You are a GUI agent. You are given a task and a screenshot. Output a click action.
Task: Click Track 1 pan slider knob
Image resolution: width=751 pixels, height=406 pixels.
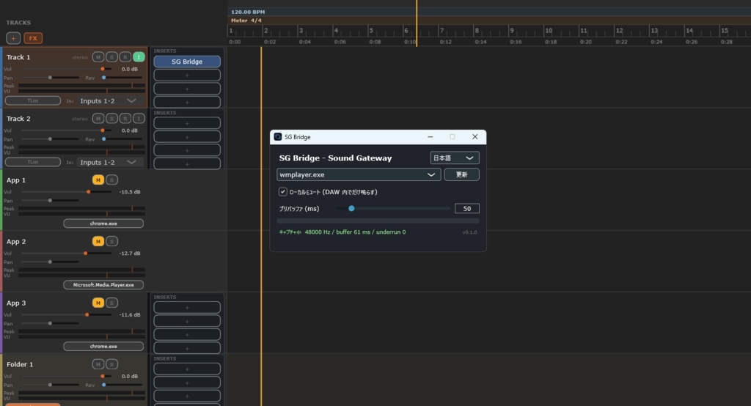point(50,78)
